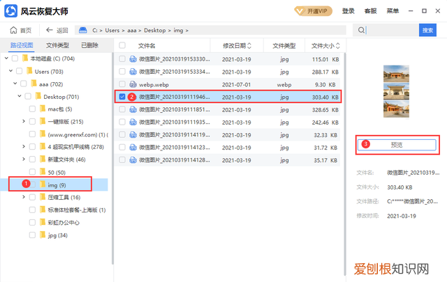The image size is (447, 282).
Task: Open 客服 customer service
Action: pyautogui.click(x=370, y=11)
